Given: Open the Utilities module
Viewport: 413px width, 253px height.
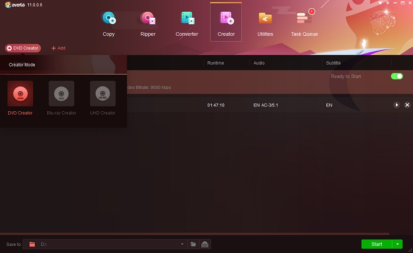Looking at the screenshot, I should [x=265, y=24].
